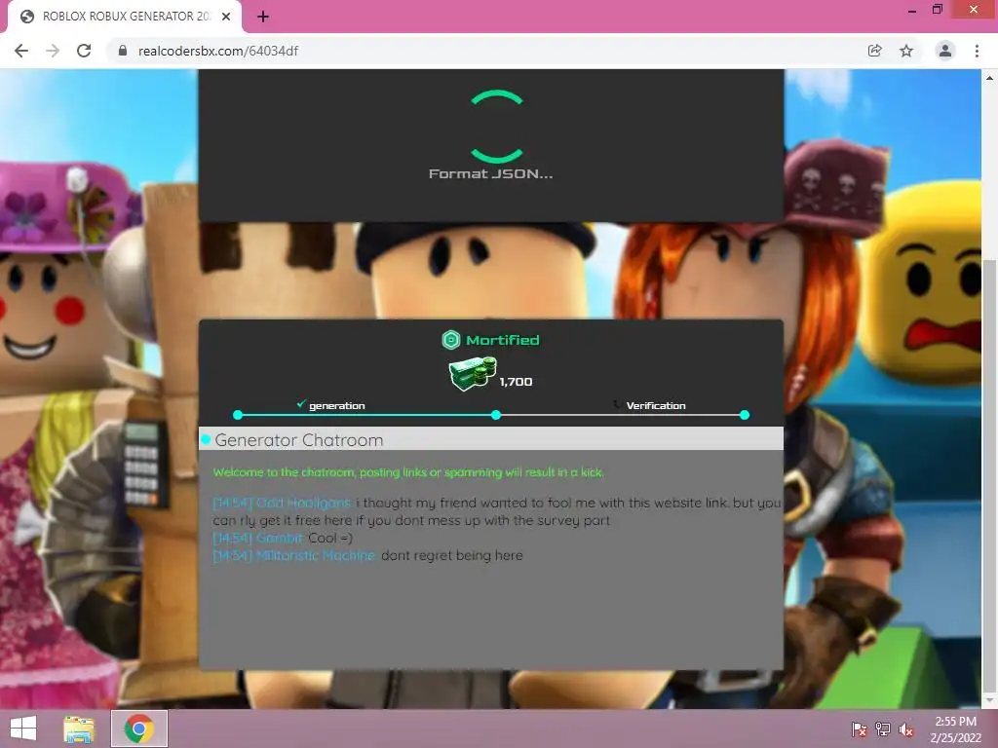The image size is (998, 748).
Task: Click the progress bar start dot
Action: 238,415
